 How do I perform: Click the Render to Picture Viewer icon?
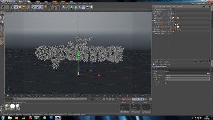coord(54,7)
